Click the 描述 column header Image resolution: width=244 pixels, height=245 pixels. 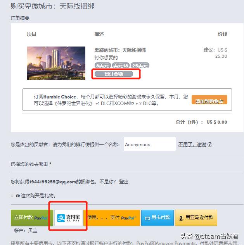tap(99, 34)
